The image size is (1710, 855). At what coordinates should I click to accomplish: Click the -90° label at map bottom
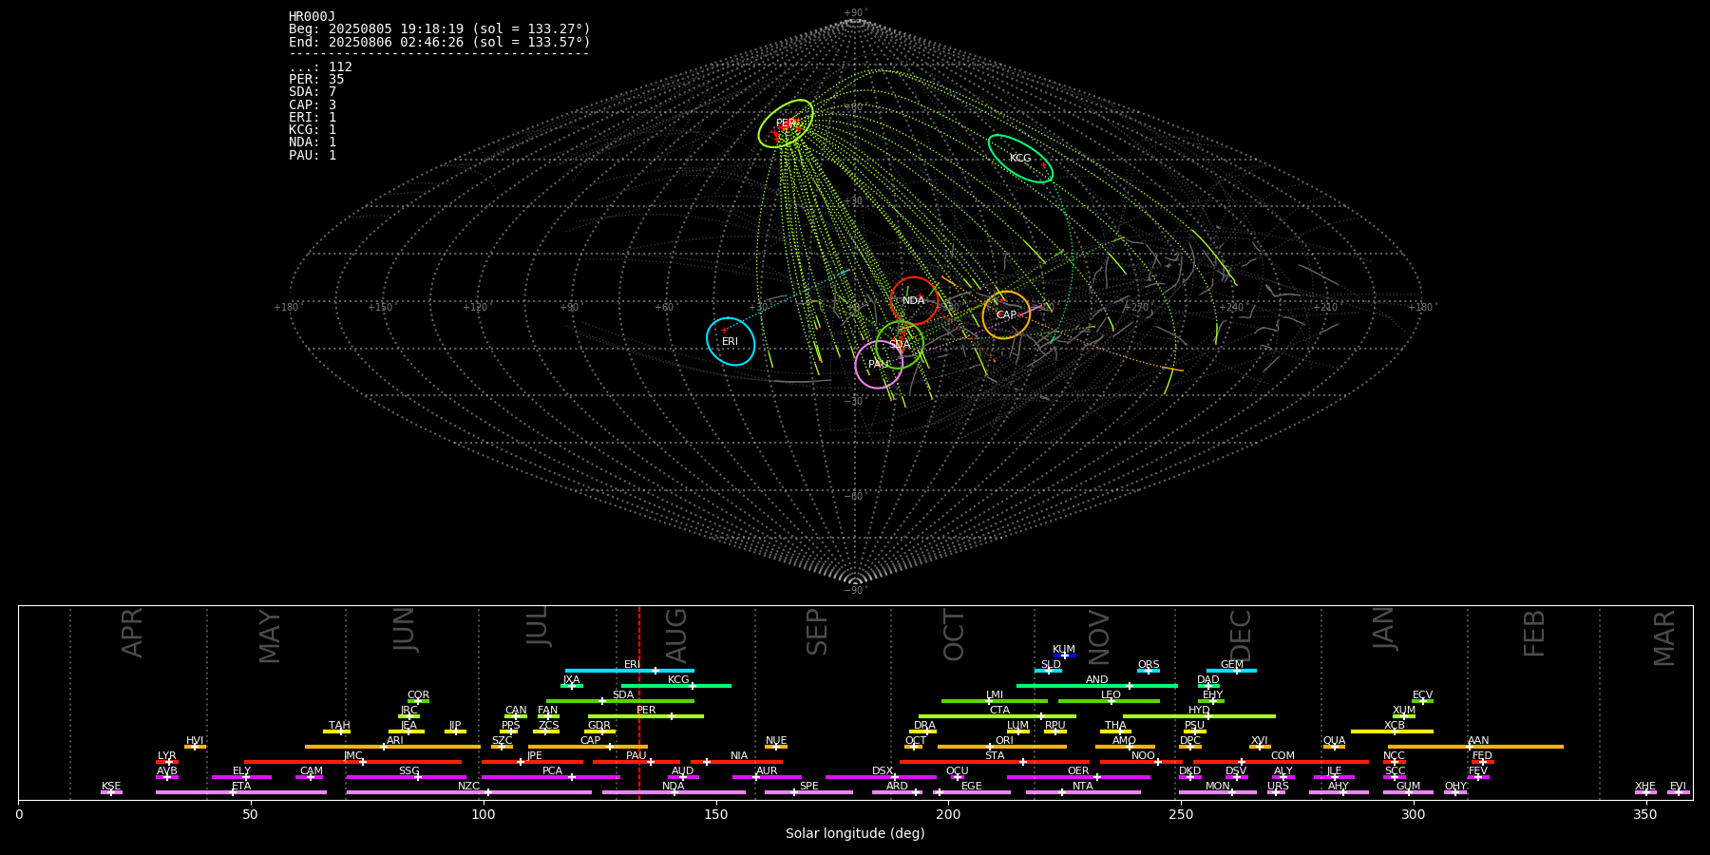[855, 590]
